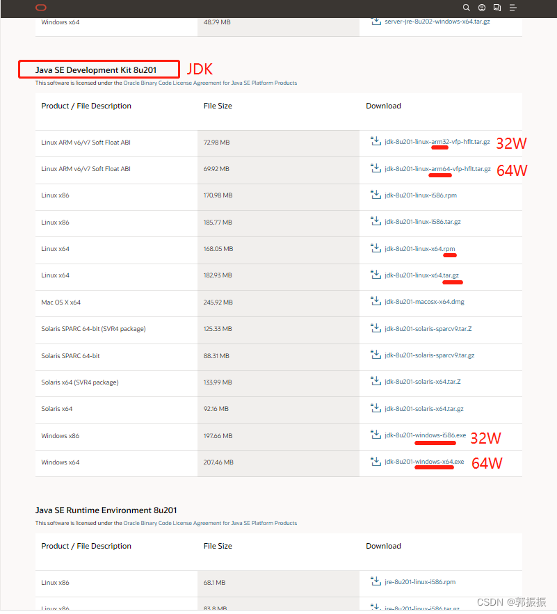The height and width of the screenshot is (614, 557).
Task: Click the 182.93 MB file size cell
Action: point(278,275)
